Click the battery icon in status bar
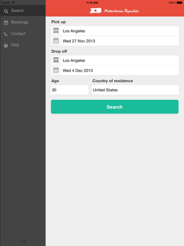Viewport: 184px width, 246px height. 179,3
